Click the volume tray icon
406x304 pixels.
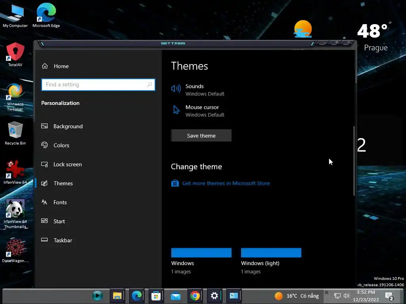point(347,296)
